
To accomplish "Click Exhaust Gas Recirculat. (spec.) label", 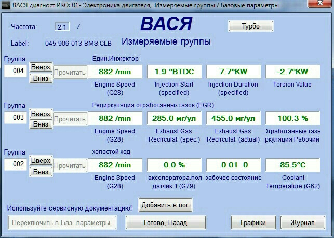I will tap(174, 135).
